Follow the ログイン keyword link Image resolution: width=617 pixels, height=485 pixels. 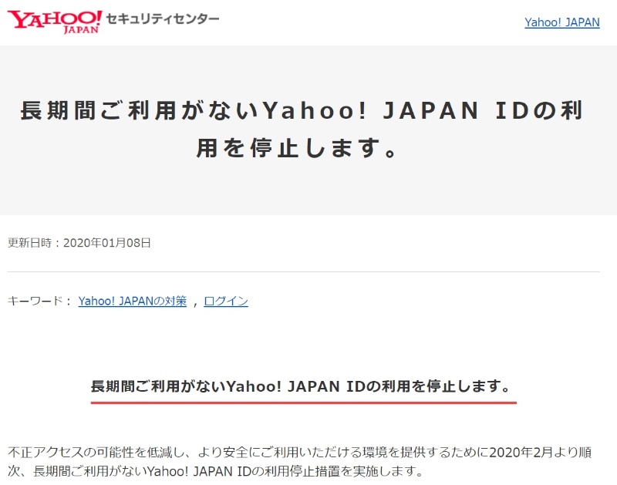(226, 301)
